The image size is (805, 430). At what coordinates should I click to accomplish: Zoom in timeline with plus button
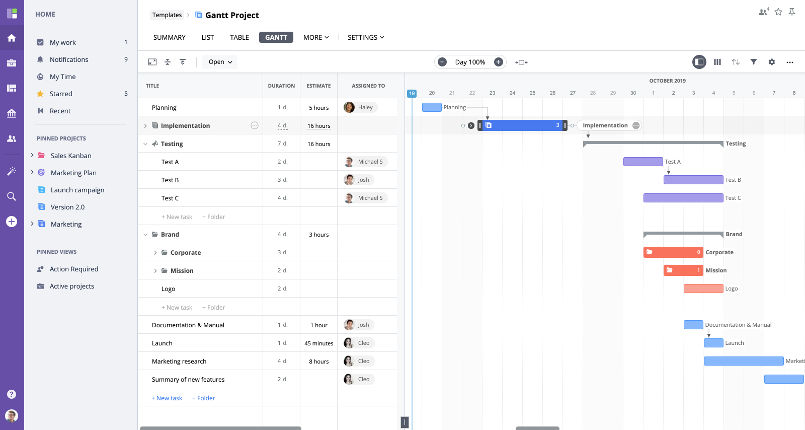[499, 62]
